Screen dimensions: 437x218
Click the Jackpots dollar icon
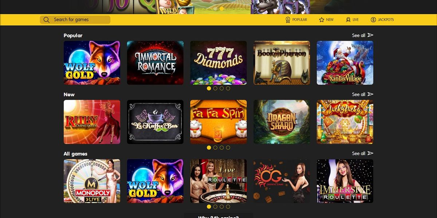point(373,20)
